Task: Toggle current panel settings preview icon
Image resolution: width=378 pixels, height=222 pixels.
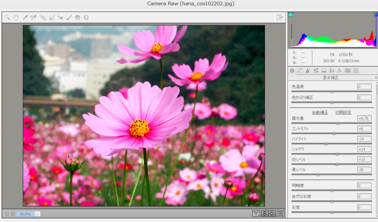Action: click(281, 214)
